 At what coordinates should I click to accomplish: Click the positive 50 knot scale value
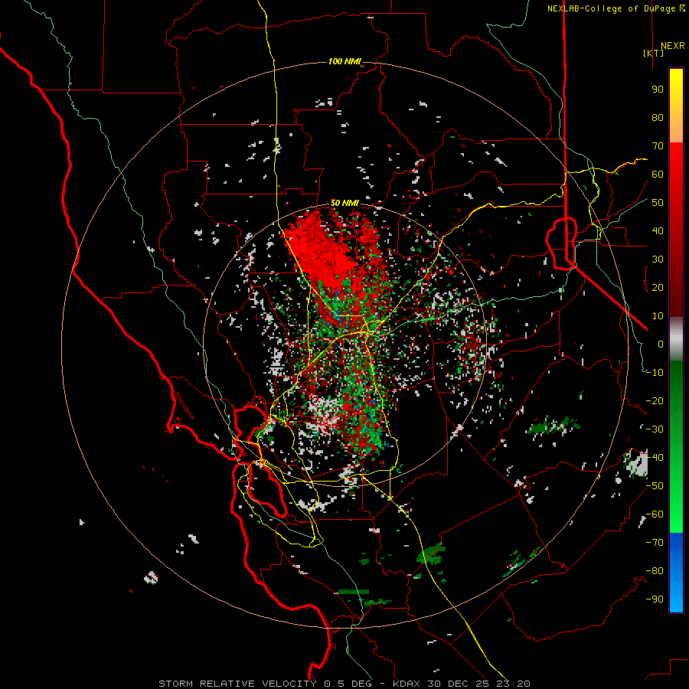click(x=658, y=203)
